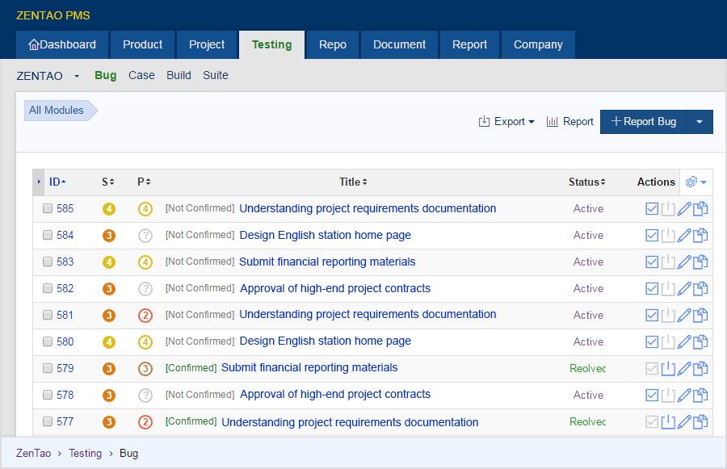Sort table by severity S column

pyautogui.click(x=108, y=182)
